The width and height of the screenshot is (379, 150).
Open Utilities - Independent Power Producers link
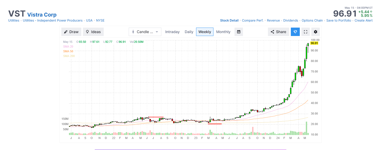click(x=53, y=20)
